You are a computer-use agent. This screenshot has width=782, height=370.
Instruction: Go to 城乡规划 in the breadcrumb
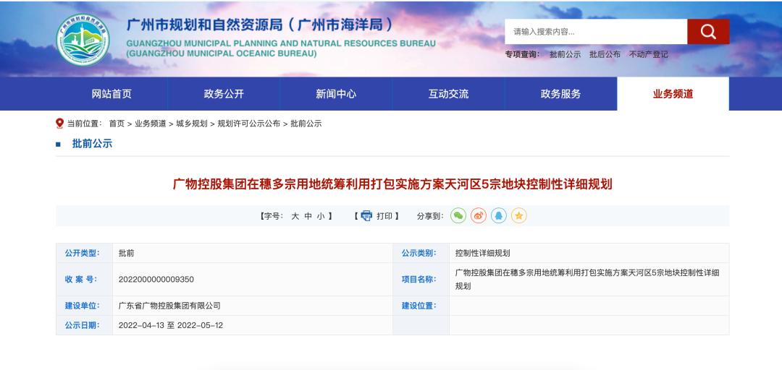pyautogui.click(x=191, y=124)
